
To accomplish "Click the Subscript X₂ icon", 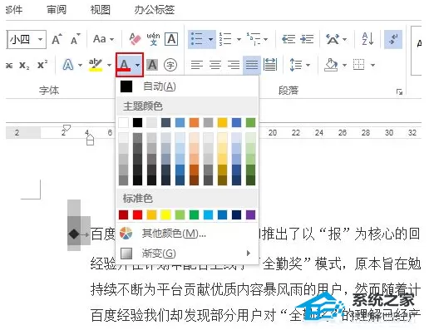I will (x=24, y=66).
